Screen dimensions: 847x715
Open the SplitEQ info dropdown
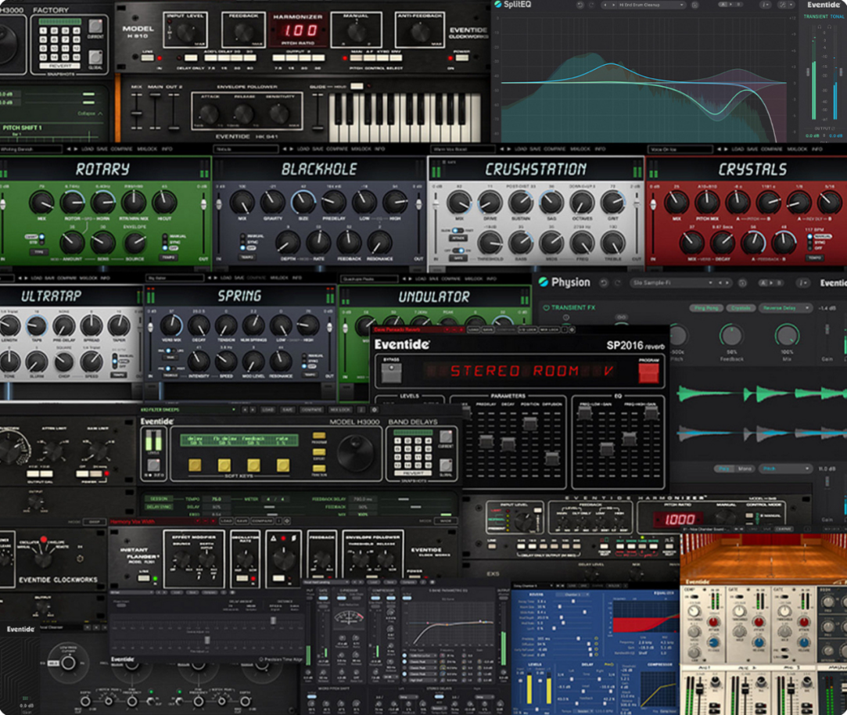[766, 5]
